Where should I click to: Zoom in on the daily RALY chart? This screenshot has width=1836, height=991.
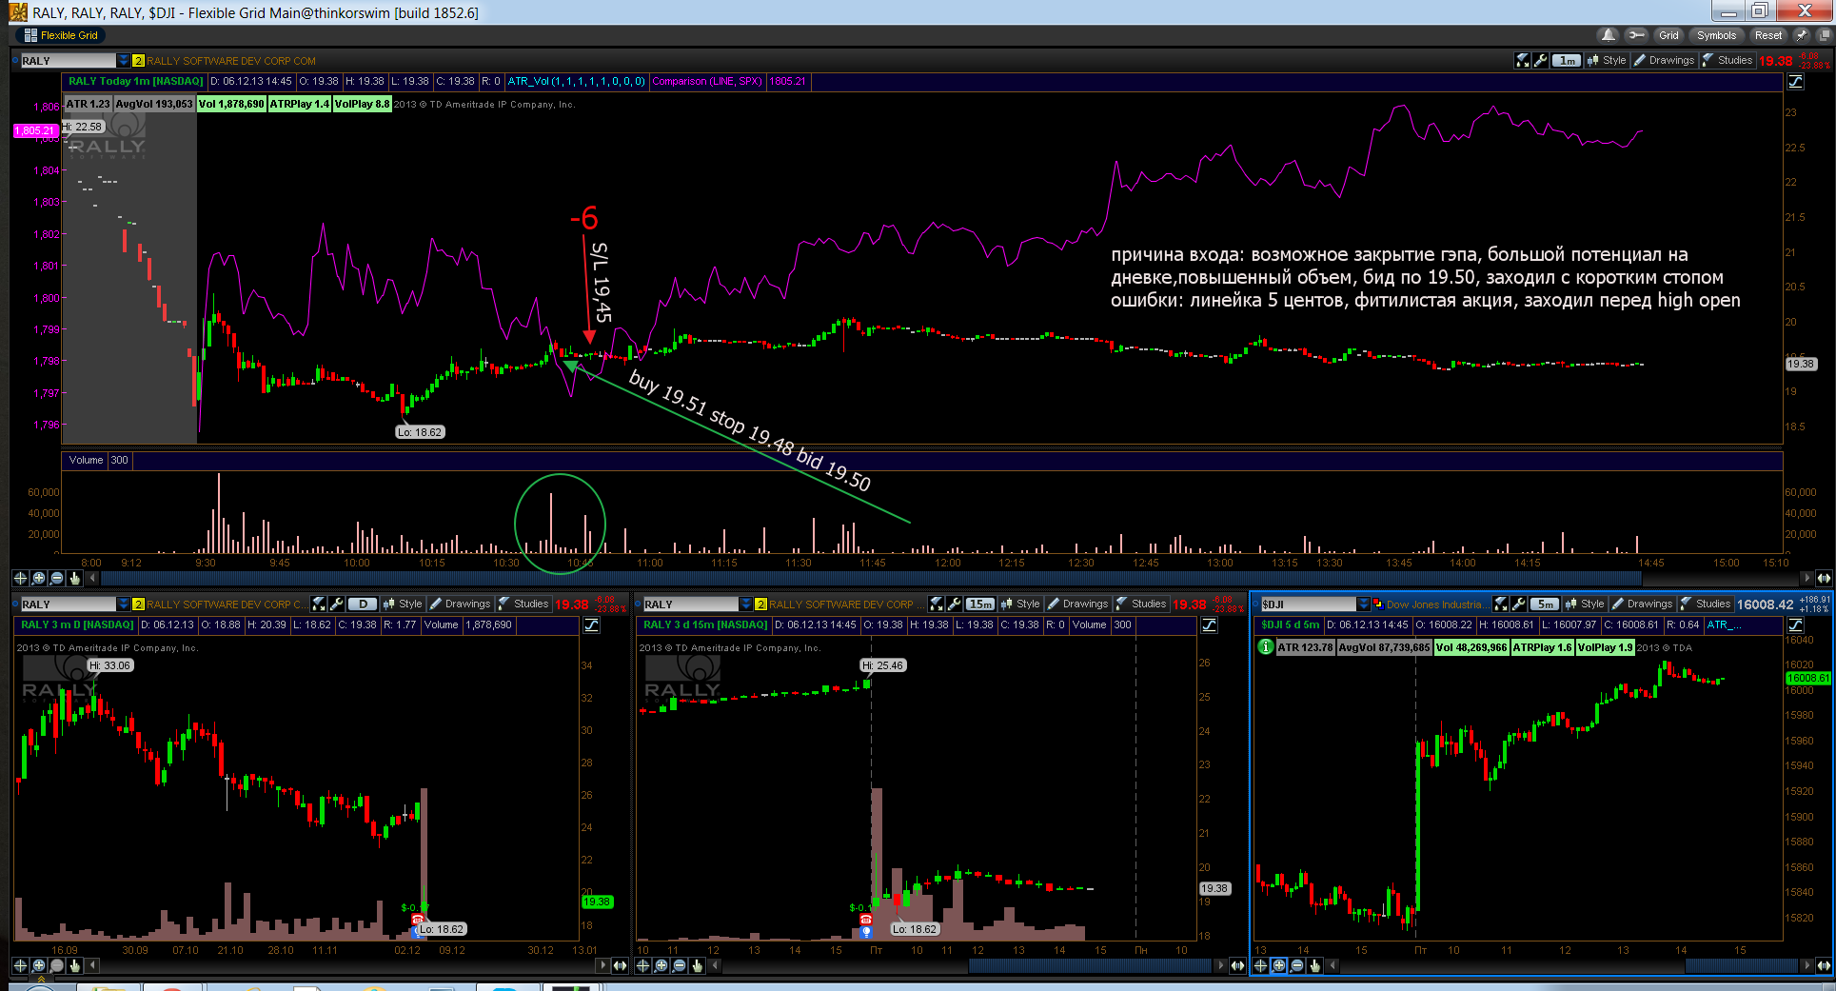coord(39,965)
